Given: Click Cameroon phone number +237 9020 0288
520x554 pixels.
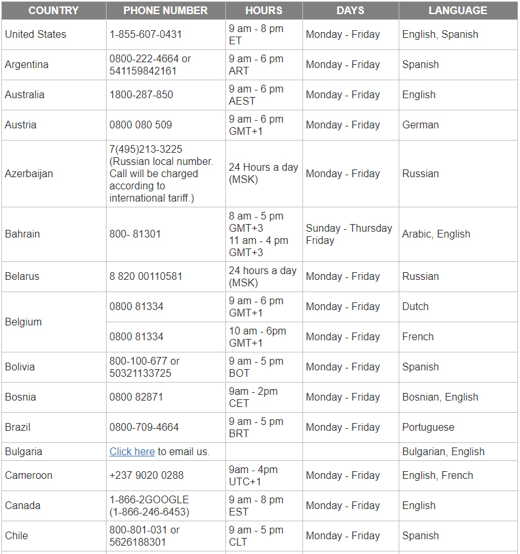Looking at the screenshot, I should 146,475.
